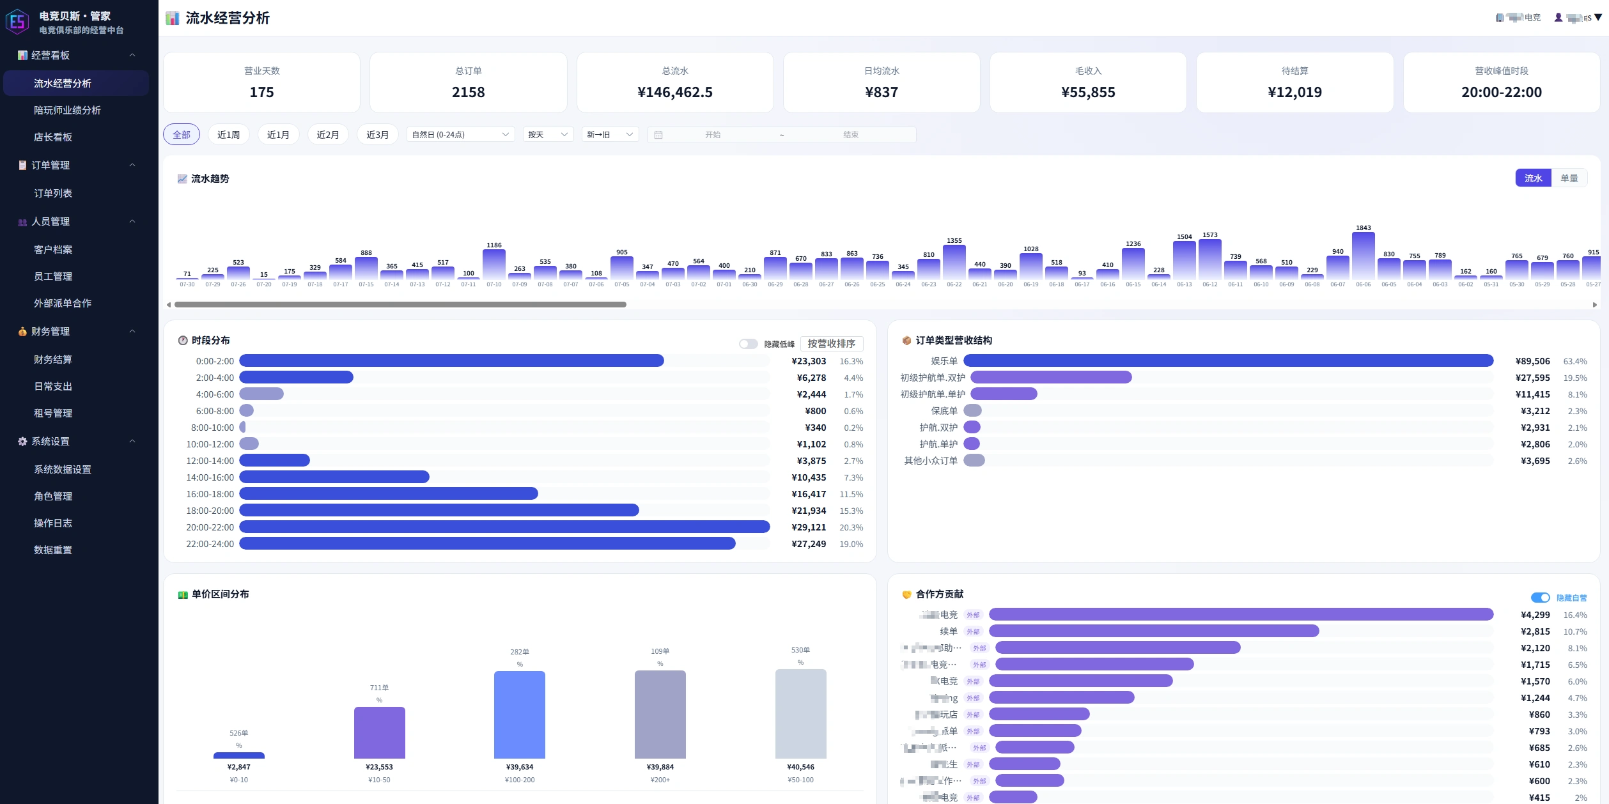The width and height of the screenshot is (1609, 804).
Task: Open 流水经营分析 in sidebar
Action: coord(76,84)
